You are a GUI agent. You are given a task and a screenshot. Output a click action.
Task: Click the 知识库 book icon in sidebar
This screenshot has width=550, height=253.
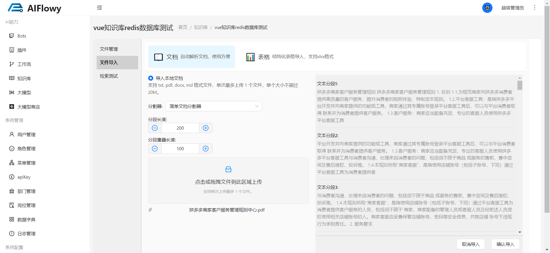pos(12,78)
